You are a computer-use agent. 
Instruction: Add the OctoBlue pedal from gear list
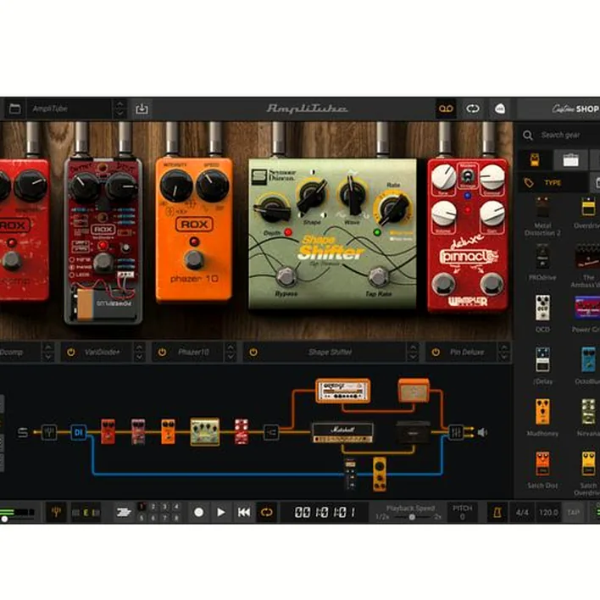[x=588, y=359]
